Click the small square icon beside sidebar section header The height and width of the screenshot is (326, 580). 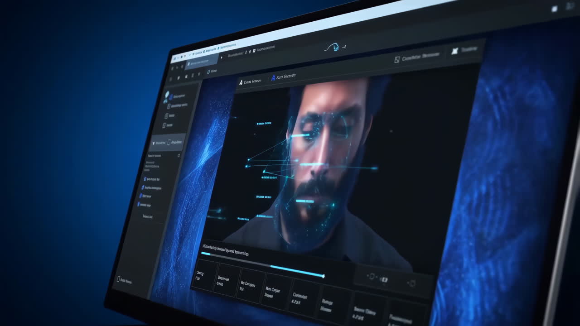(179, 155)
